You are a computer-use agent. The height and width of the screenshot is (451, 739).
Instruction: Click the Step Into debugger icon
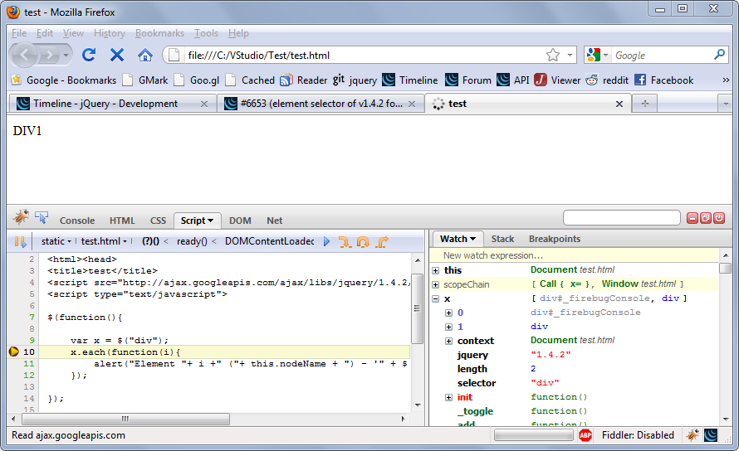tap(345, 242)
